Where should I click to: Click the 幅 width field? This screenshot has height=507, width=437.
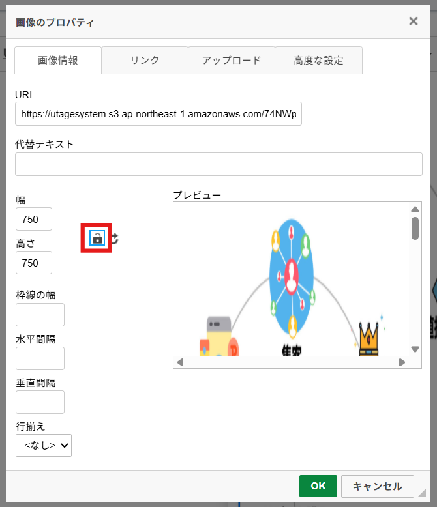pyautogui.click(x=34, y=219)
